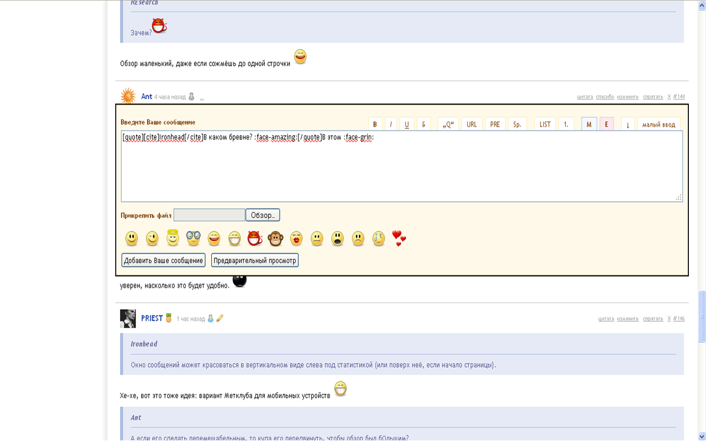The image size is (706, 441).
Task: Expand editor with down arrow button
Action: pyautogui.click(x=628, y=124)
